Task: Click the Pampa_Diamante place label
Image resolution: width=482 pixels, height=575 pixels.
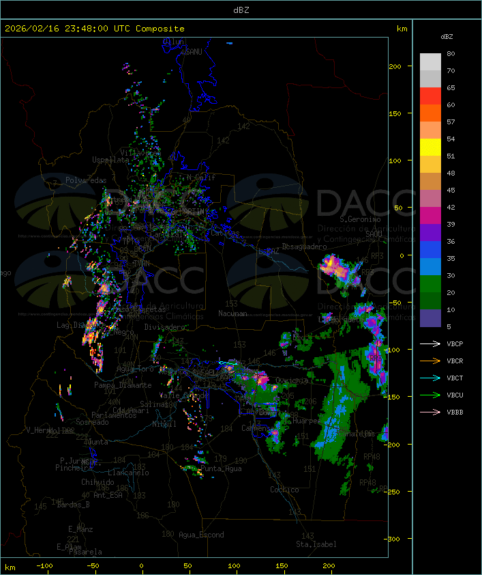Action: click(123, 385)
